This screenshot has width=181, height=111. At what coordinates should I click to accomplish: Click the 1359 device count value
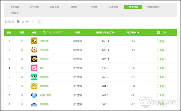(104, 59)
